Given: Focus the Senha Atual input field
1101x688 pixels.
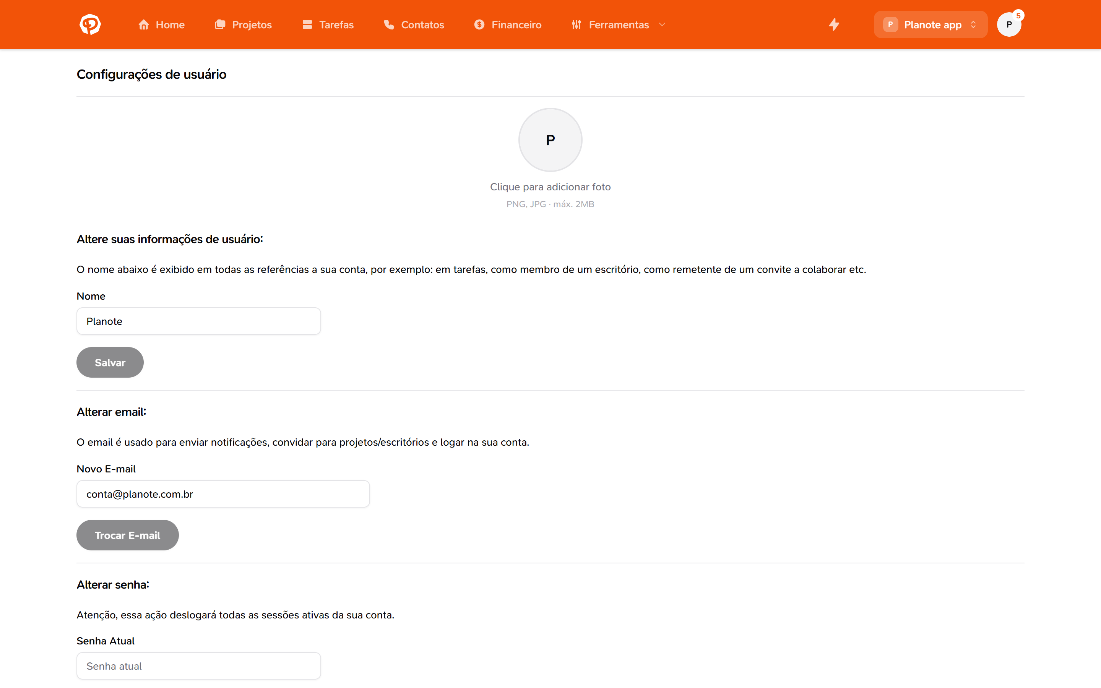Looking at the screenshot, I should pos(199,666).
